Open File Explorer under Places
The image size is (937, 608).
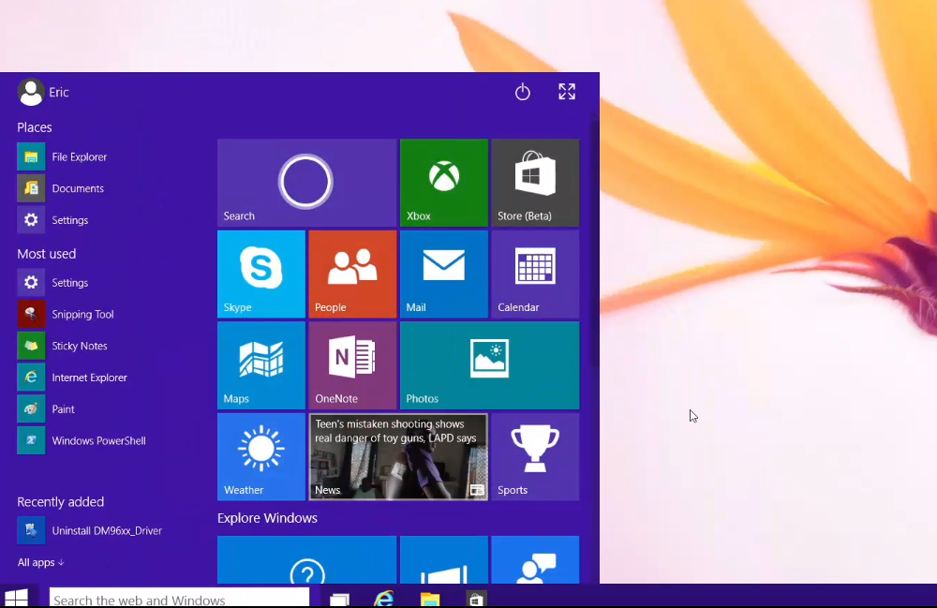click(x=62, y=156)
